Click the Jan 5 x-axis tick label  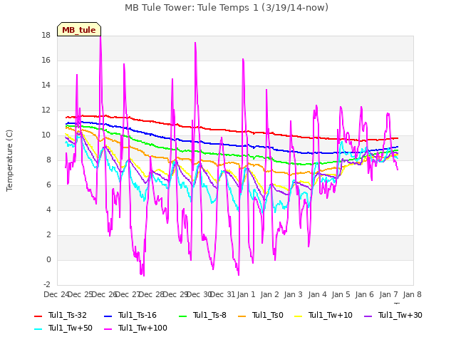pyautogui.click(x=341, y=295)
